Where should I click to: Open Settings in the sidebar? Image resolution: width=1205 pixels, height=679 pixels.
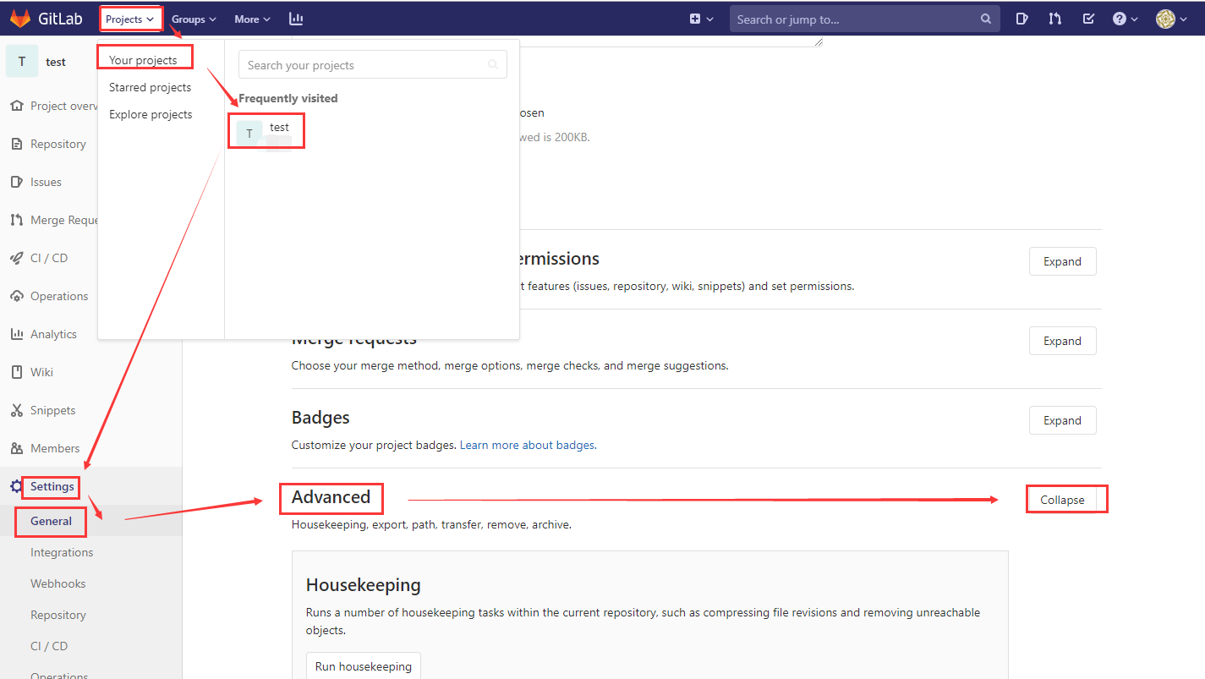pos(52,486)
